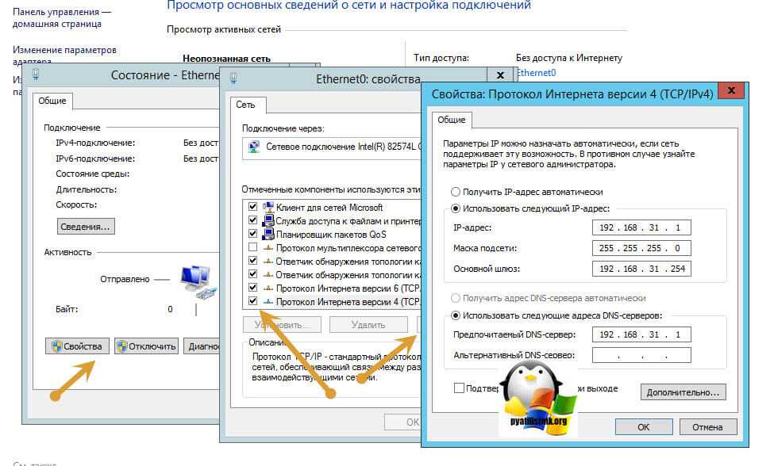Select obtain IP address automatically
The image size is (774, 466).
tap(455, 192)
